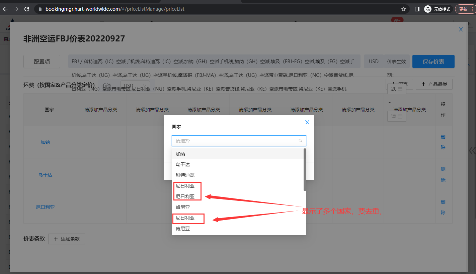Close the price list overlay panel

pyautogui.click(x=461, y=29)
